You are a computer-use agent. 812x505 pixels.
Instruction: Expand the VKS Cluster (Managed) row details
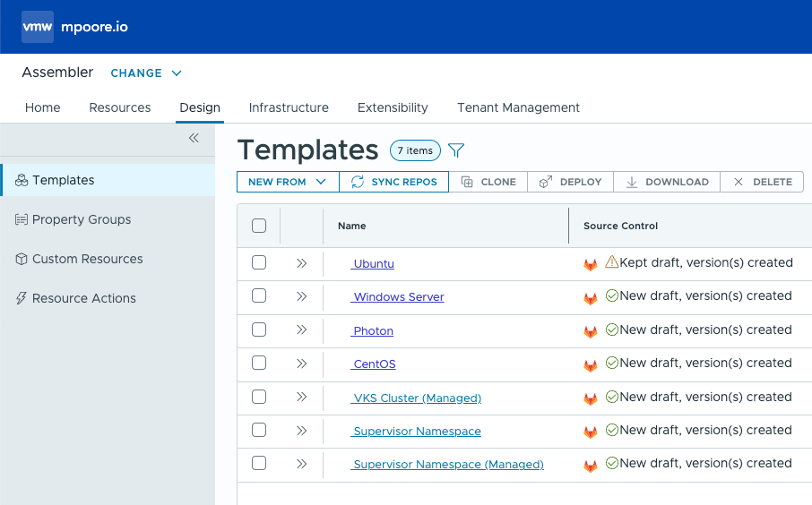click(302, 397)
